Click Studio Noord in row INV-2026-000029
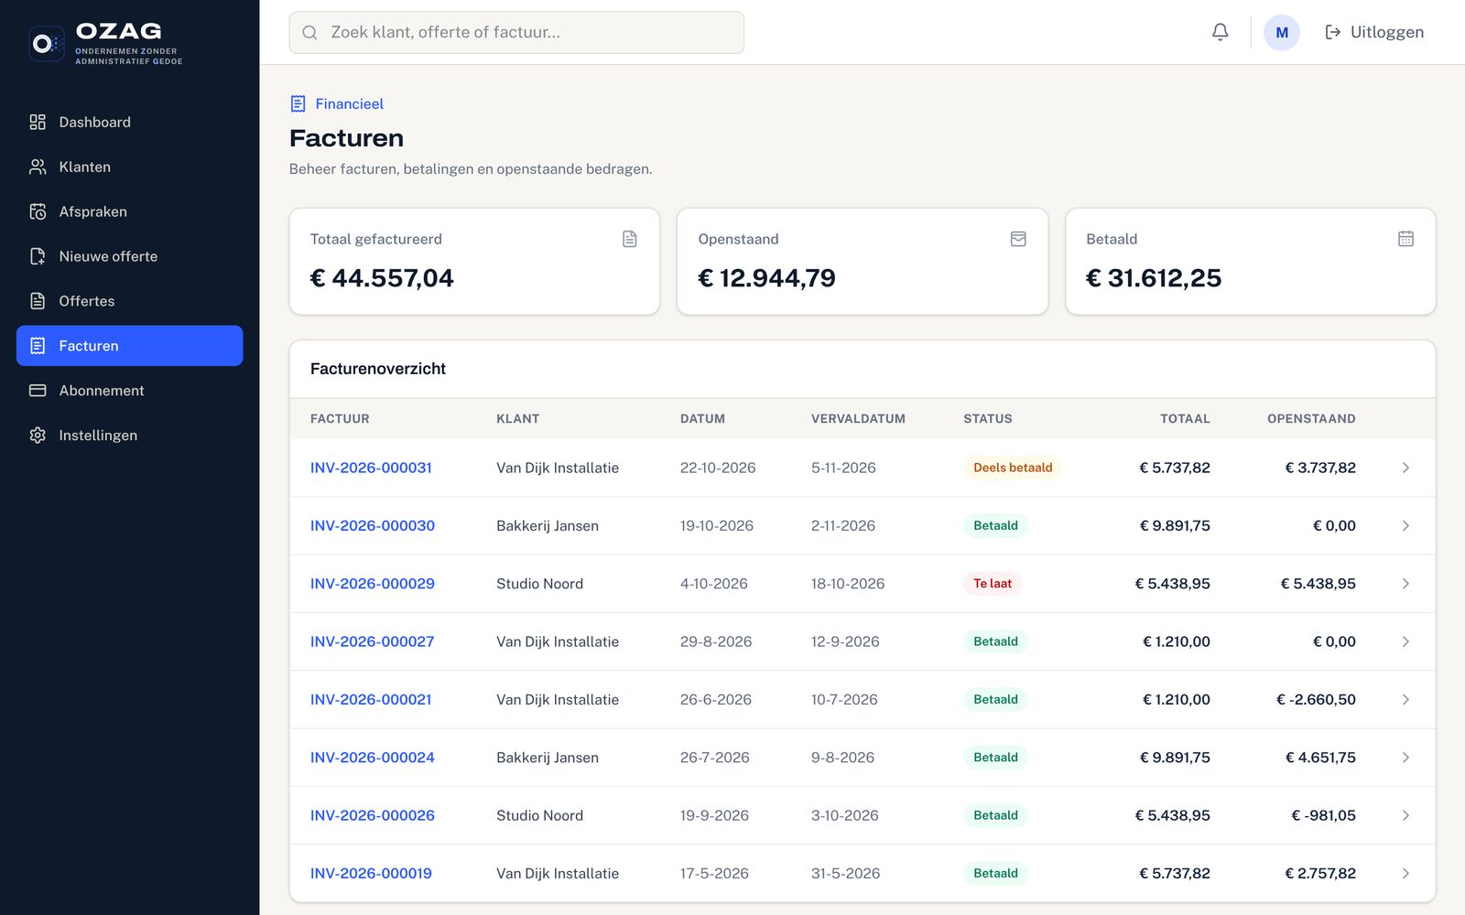This screenshot has height=915, width=1465. click(x=539, y=584)
